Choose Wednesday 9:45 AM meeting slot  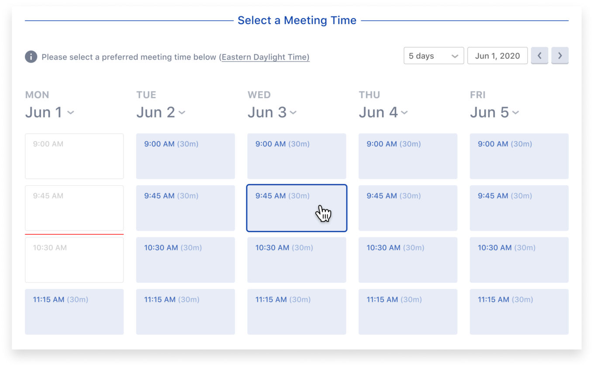coord(297,208)
